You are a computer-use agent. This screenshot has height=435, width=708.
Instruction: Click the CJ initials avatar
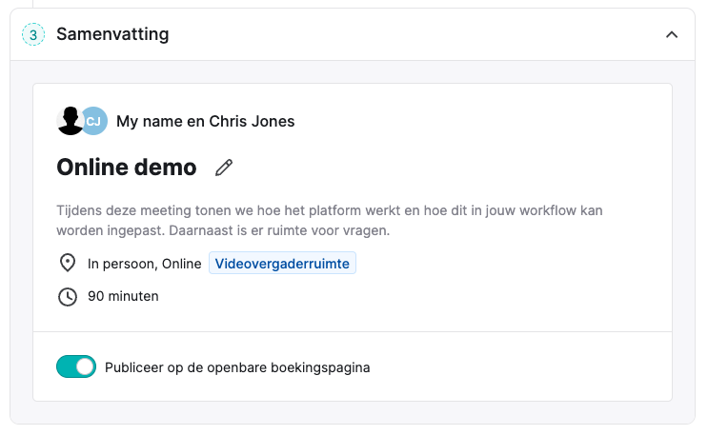[x=94, y=121]
